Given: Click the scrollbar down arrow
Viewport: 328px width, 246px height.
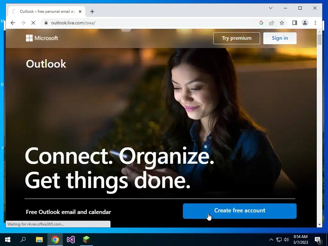Looking at the screenshot, I should point(319,225).
